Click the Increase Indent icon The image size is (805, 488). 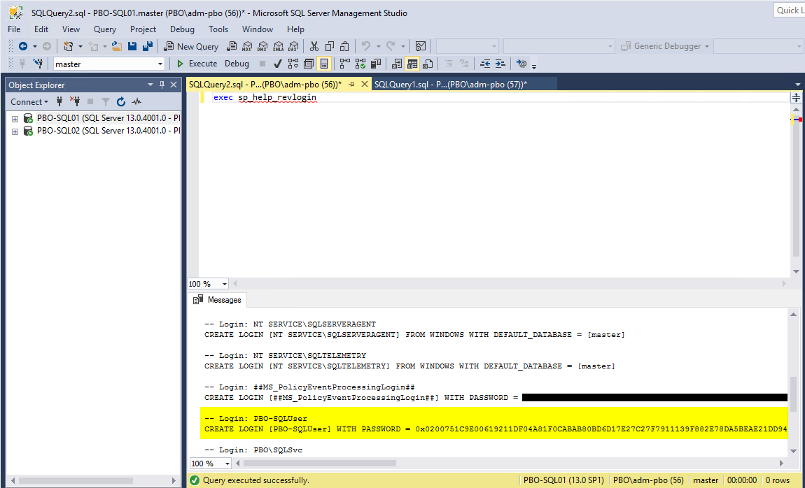tap(500, 64)
